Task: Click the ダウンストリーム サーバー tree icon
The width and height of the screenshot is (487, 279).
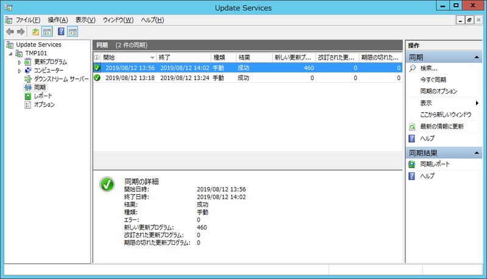Action: click(x=28, y=79)
